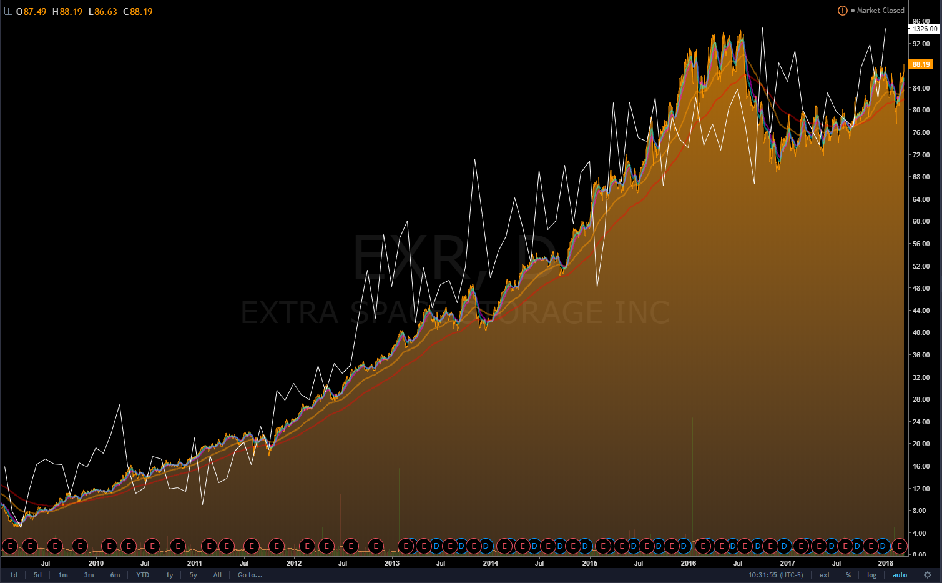942x583 pixels.
Task: Choose the YTD time range
Action: (143, 575)
